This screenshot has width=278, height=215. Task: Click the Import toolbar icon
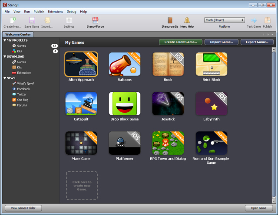(47, 20)
